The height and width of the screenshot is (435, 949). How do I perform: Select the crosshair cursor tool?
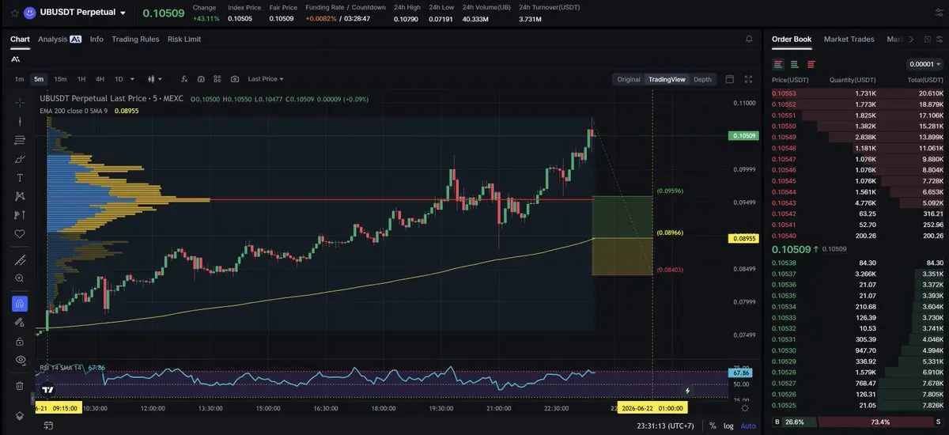(20, 102)
